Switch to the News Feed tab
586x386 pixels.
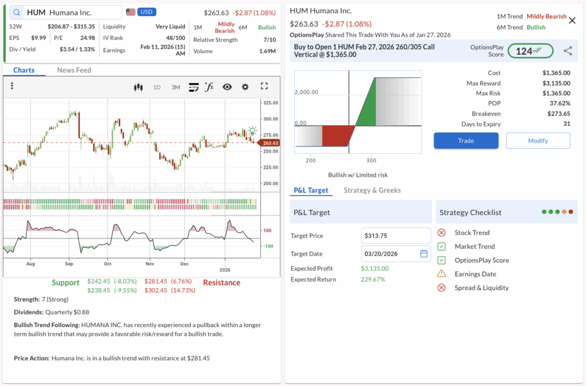point(74,70)
